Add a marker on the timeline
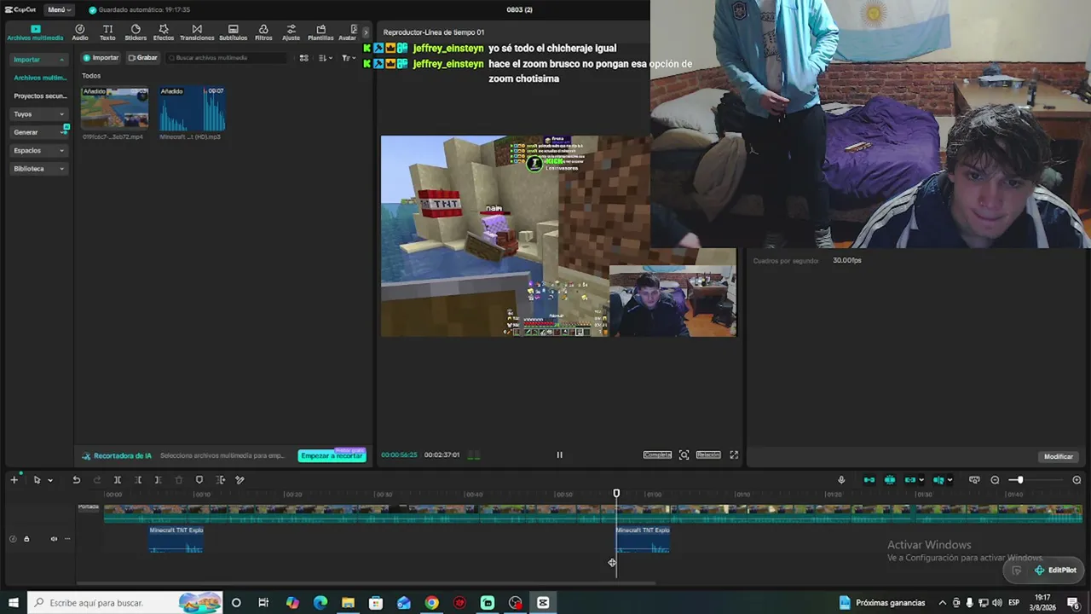 (199, 480)
